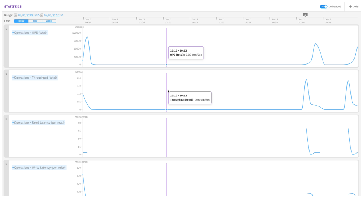
Task: Edit the start date 06/02/22 09:54
Action: [28, 15]
